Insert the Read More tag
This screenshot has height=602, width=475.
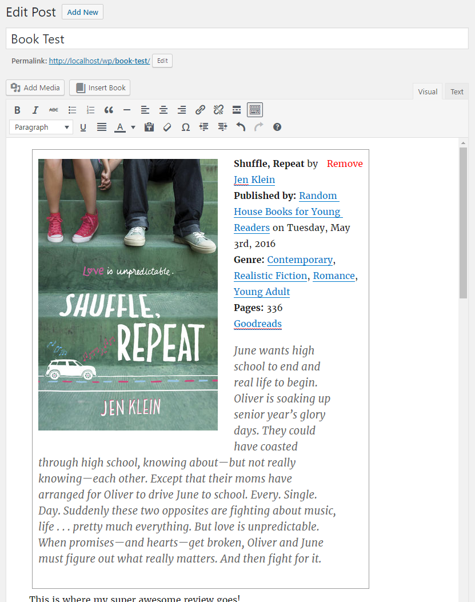tap(237, 110)
